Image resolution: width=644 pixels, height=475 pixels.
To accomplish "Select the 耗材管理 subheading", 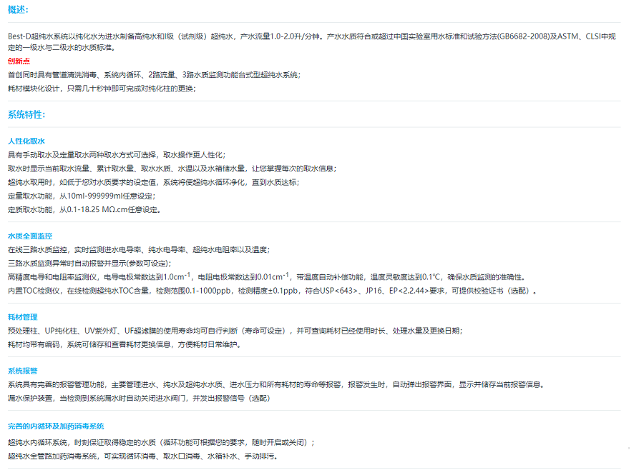I will (22, 316).
